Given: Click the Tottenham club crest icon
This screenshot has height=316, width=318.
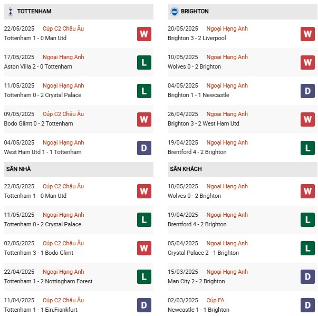Looking at the screenshot, I should pos(11,12).
